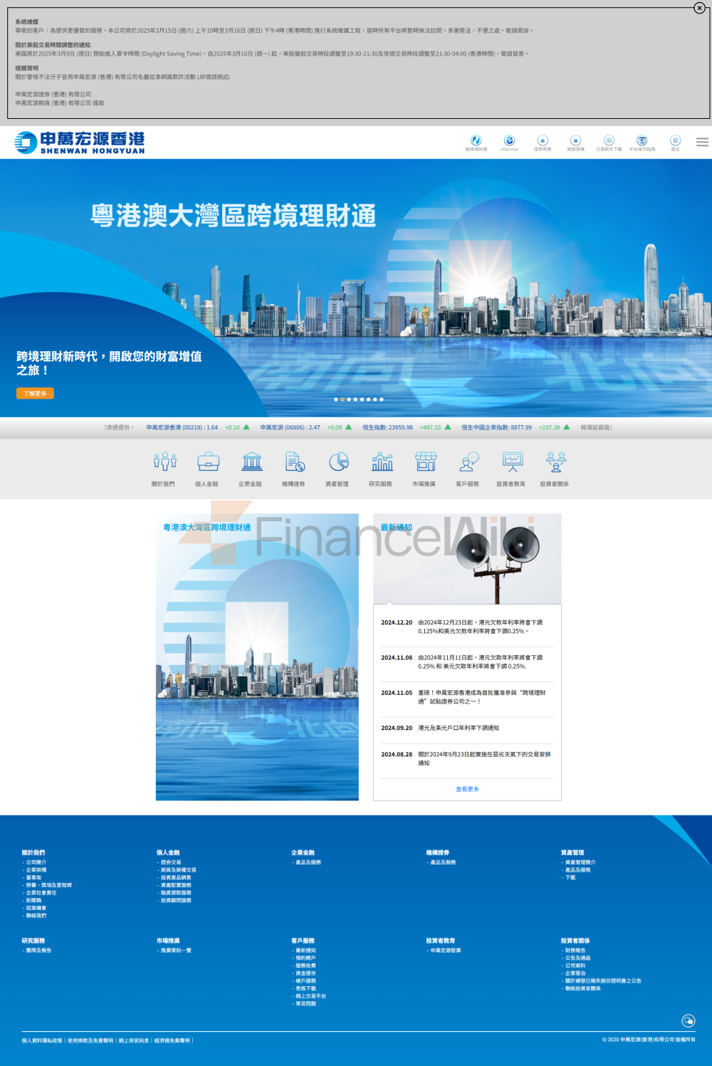This screenshot has width=712, height=1066.
Task: Click the 申萬宏源香港 (00218) ticker quote
Action: tap(198, 427)
